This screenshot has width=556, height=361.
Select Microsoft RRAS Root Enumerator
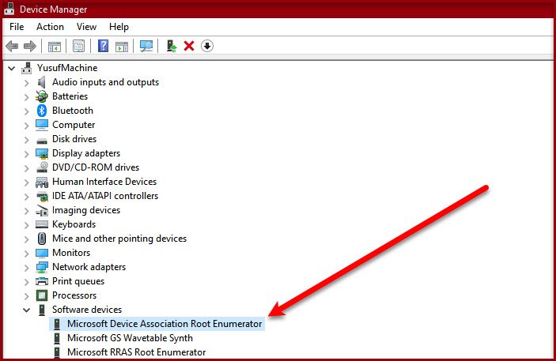click(137, 352)
